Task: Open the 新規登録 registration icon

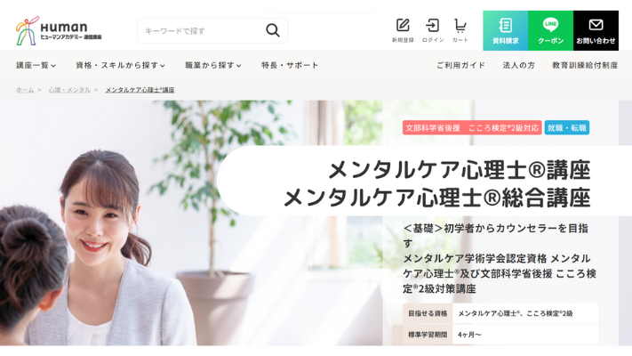Action: tap(403, 30)
